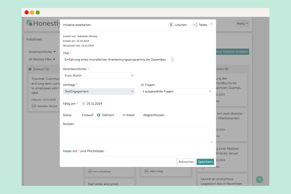This screenshot has width=291, height=194.
Task: Expand the Verantwortlicher filter in the background page
Action: click(x=42, y=52)
